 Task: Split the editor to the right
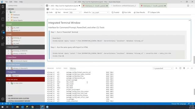coord(188,6)
